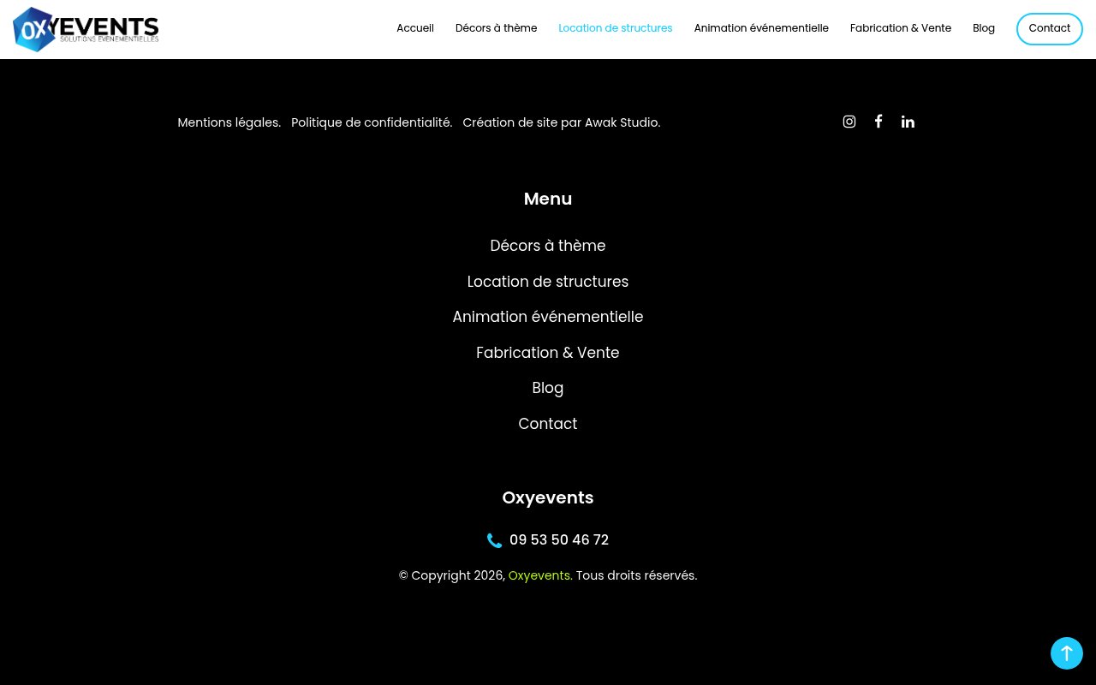This screenshot has width=1096, height=685.
Task: Navigate to Animation événementielle in the header
Action: (x=761, y=28)
